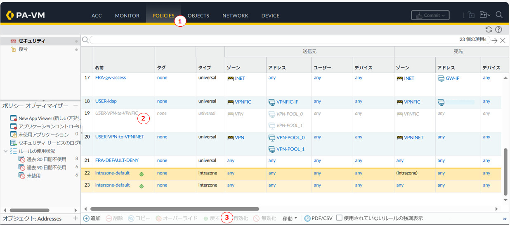Collapse the ルールの使用状況 tree node
Viewport: 510px width, 225px height.
click(x=5, y=151)
